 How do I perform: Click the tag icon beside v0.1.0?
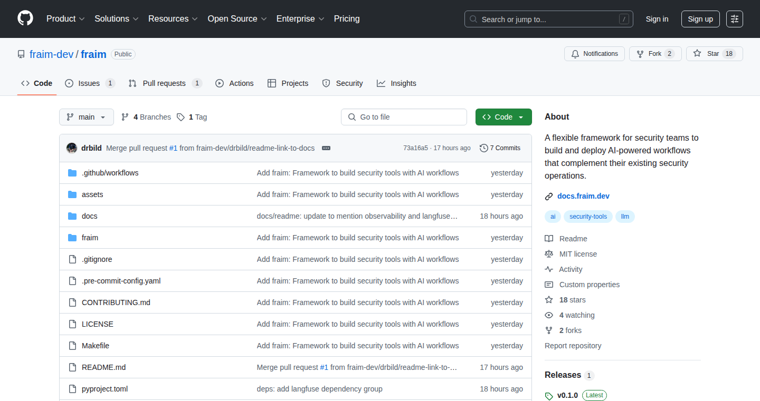pyautogui.click(x=549, y=396)
